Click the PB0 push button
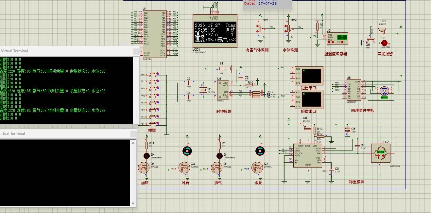The width and height of the screenshot is (431, 213). point(152,74)
